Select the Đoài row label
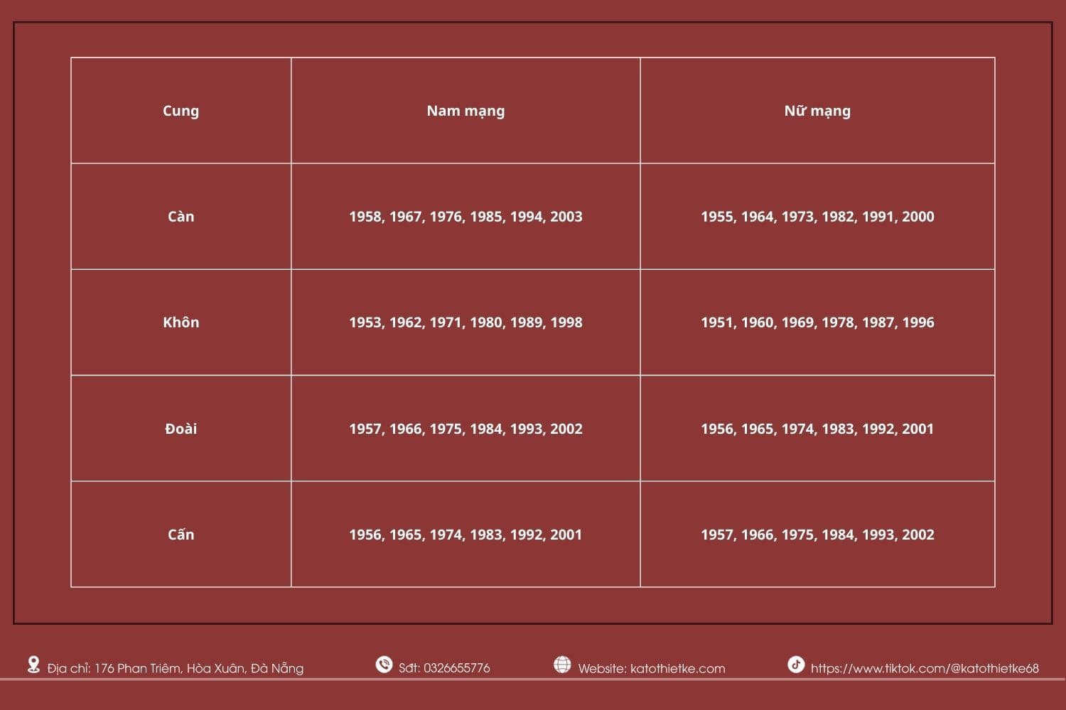The height and width of the screenshot is (710, 1066). coord(181,429)
